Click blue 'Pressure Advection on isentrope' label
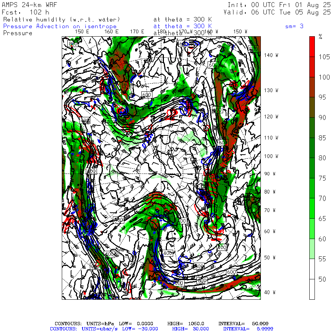Image resolution: width=333 pixels, height=333 pixels. [60, 26]
